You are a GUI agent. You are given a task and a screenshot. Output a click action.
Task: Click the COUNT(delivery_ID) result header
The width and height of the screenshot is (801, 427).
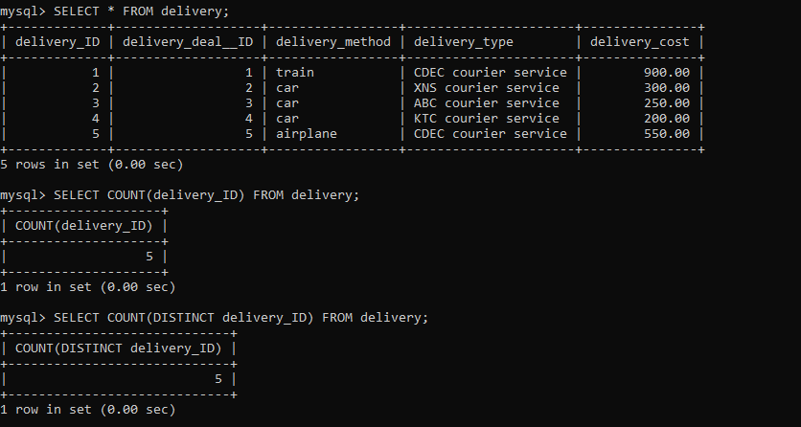(84, 226)
